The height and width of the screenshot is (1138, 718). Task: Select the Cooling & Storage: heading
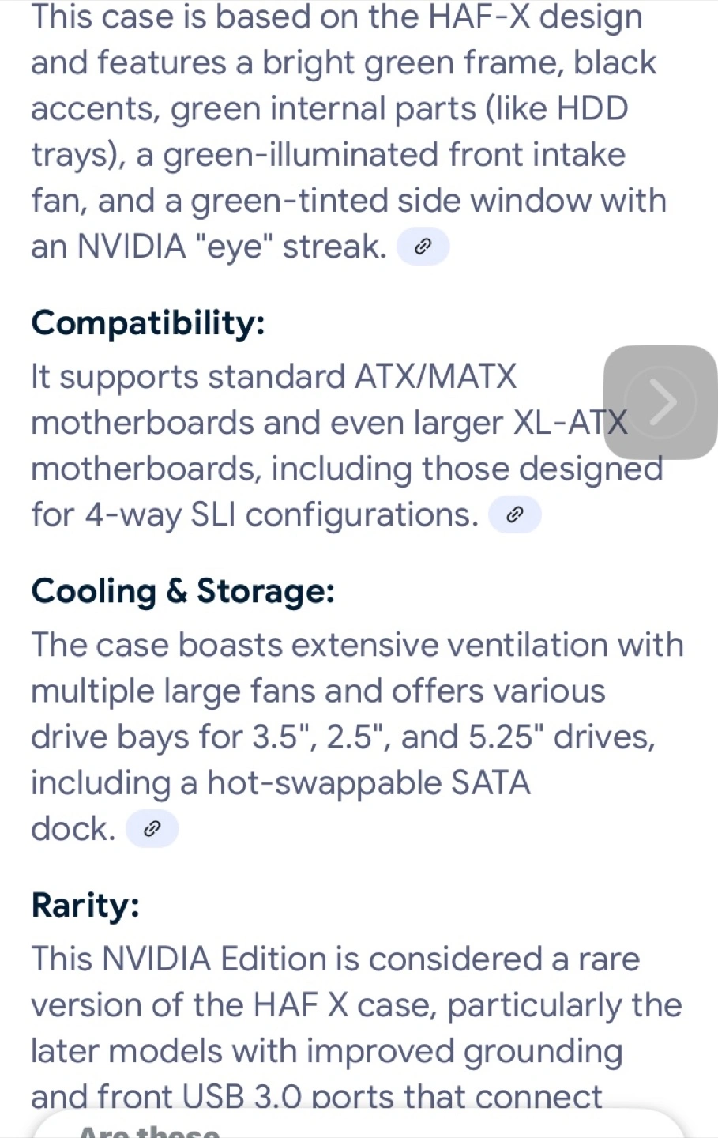[182, 591]
